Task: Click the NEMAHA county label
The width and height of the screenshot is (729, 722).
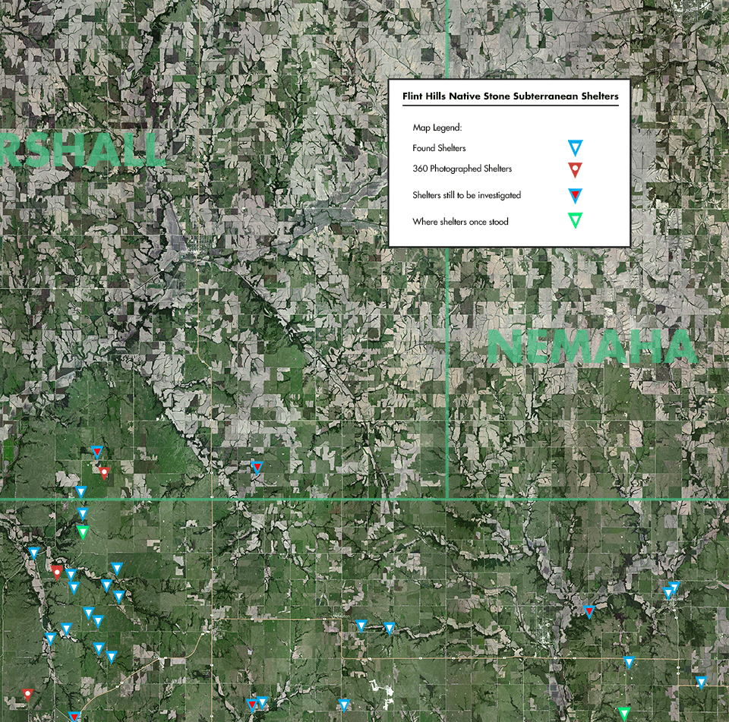Action: pyautogui.click(x=592, y=347)
